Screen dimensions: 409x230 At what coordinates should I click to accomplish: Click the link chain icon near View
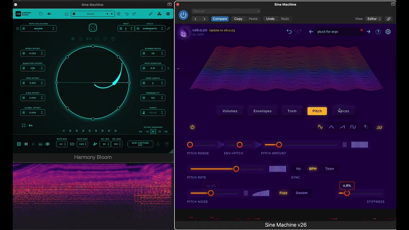(389, 19)
